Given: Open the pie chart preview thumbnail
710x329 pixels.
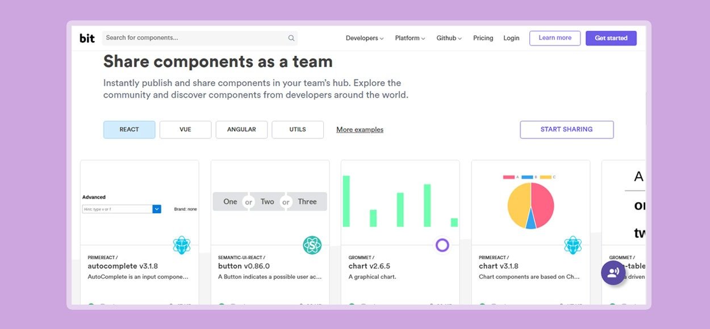Looking at the screenshot, I should pyautogui.click(x=531, y=203).
